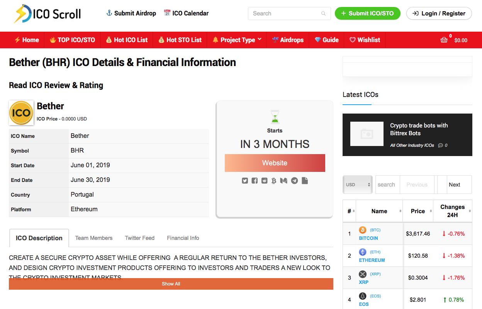Open Bether's Reddit icon
The image size is (482, 309).
264,180
